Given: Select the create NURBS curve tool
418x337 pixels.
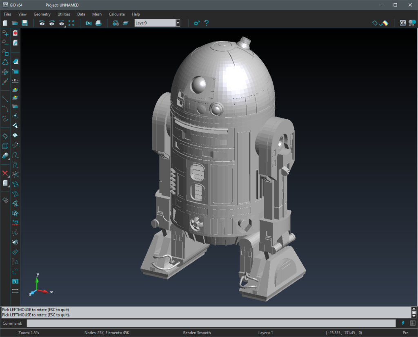Looking at the screenshot, I should pyautogui.click(x=5, y=118).
